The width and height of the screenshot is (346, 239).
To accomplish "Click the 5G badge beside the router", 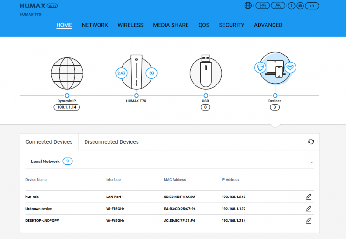I will [151, 73].
